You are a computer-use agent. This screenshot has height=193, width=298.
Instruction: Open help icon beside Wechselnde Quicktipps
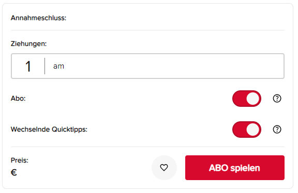click(277, 130)
